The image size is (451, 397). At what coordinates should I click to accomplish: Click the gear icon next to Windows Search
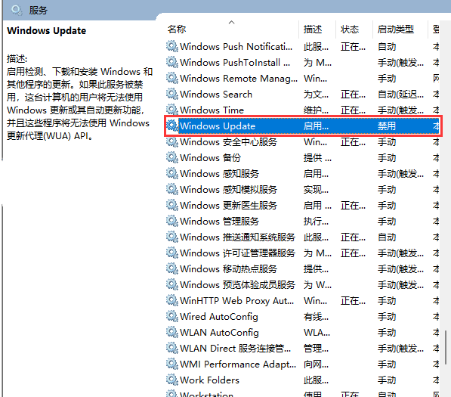(x=172, y=94)
